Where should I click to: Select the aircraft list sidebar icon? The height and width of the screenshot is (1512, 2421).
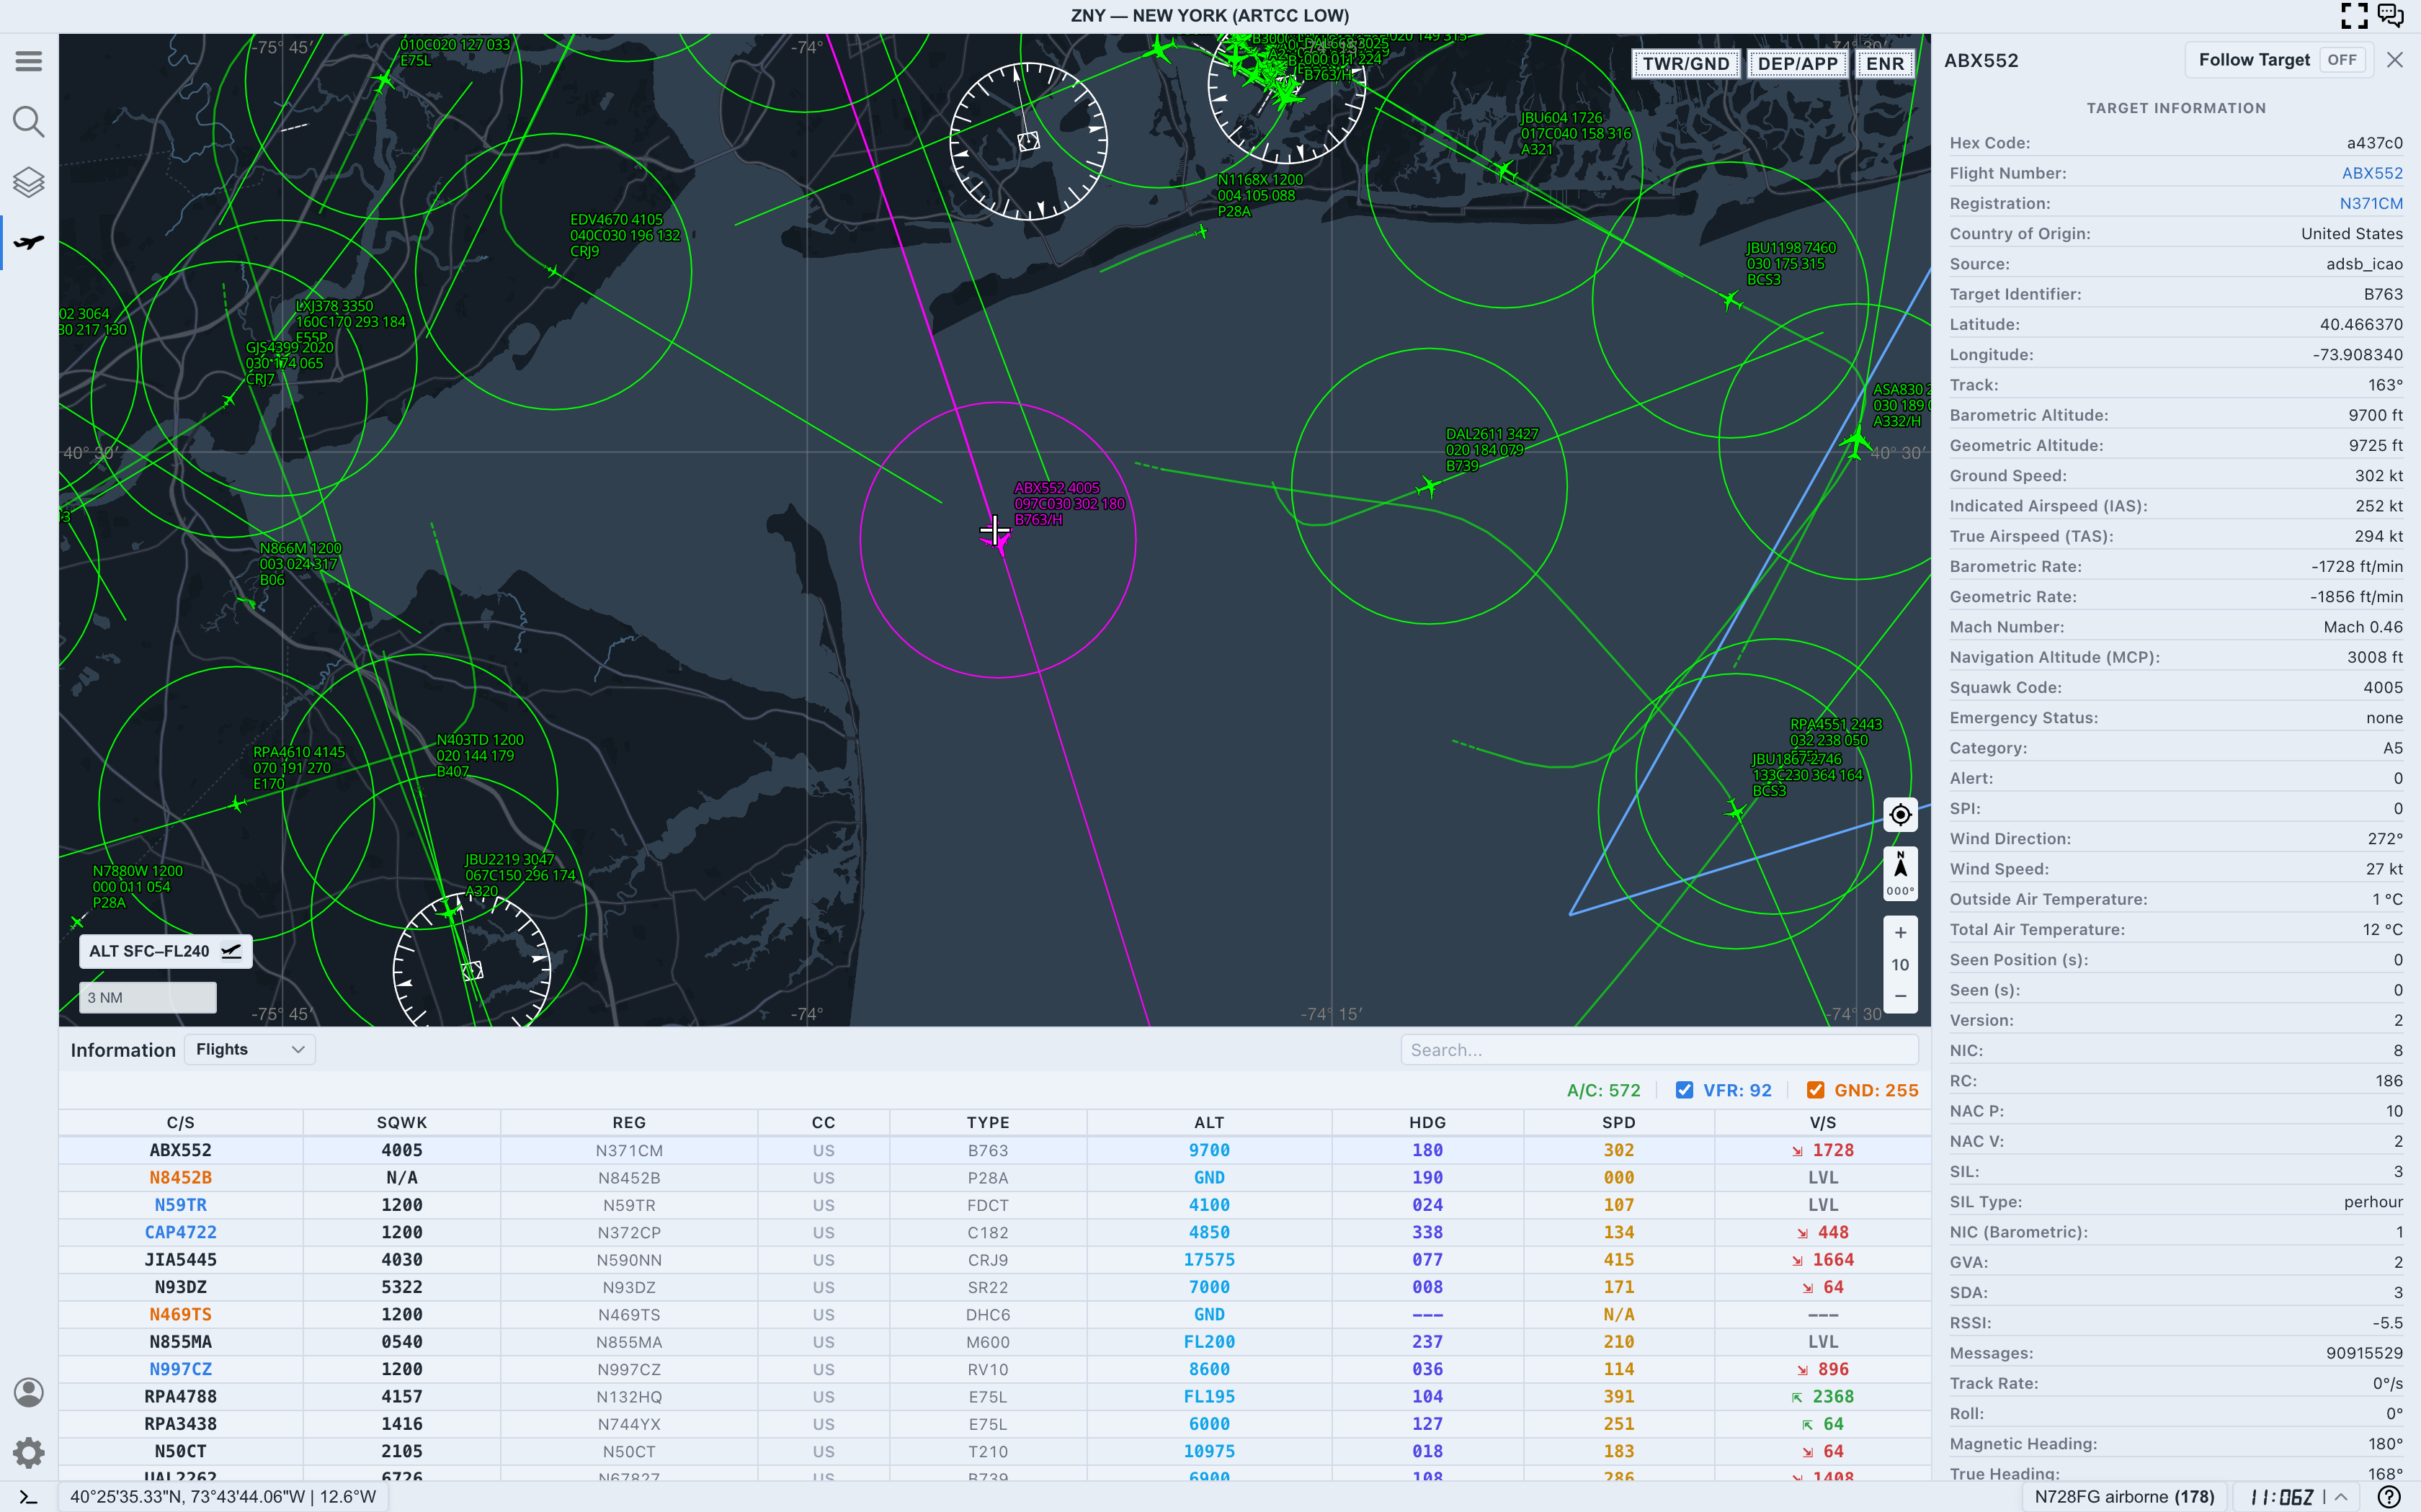pyautogui.click(x=28, y=243)
